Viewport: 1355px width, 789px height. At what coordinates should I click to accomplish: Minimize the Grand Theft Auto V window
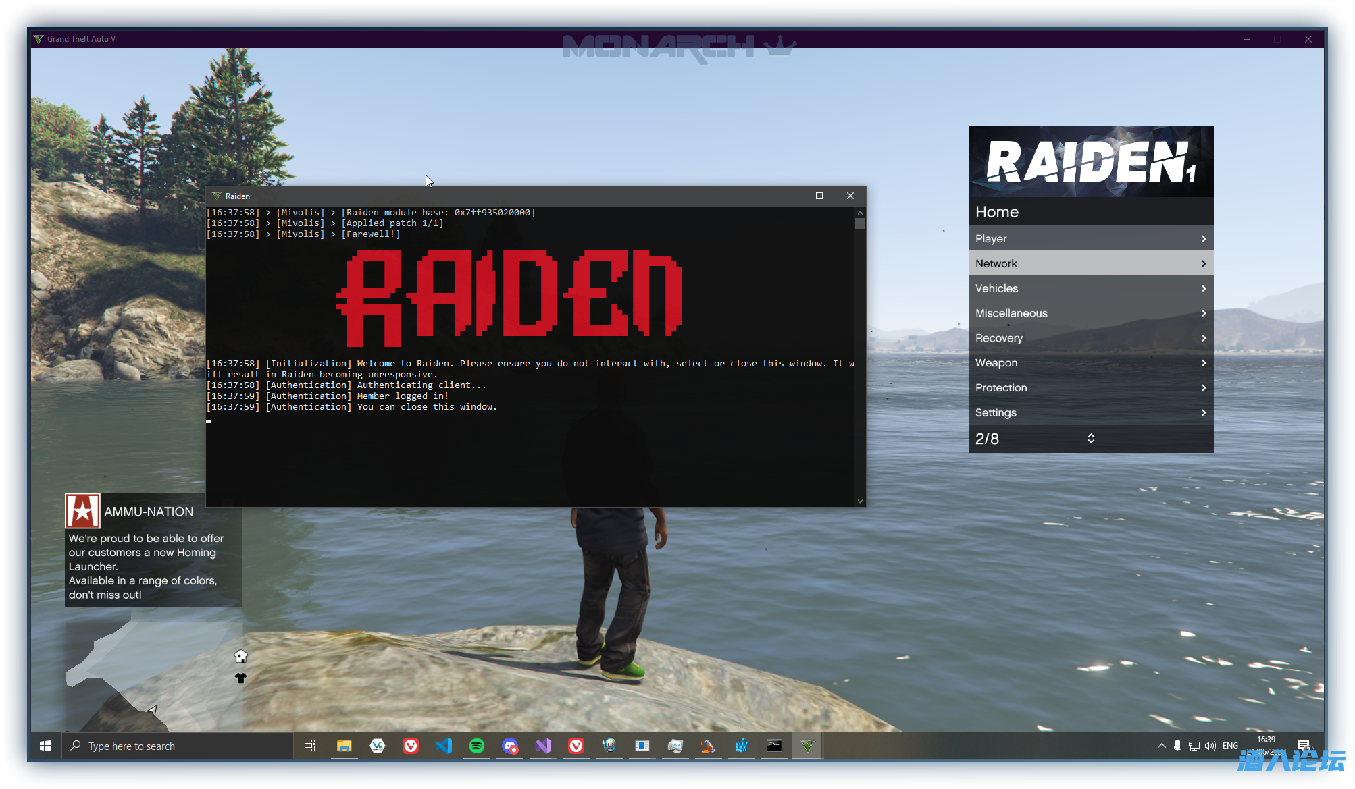click(1247, 39)
